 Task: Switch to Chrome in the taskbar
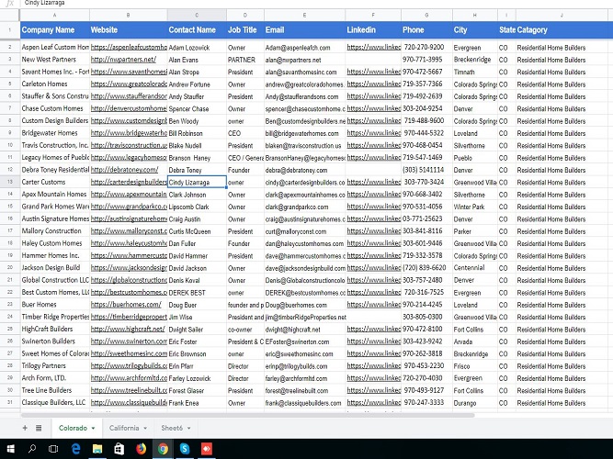point(163,449)
